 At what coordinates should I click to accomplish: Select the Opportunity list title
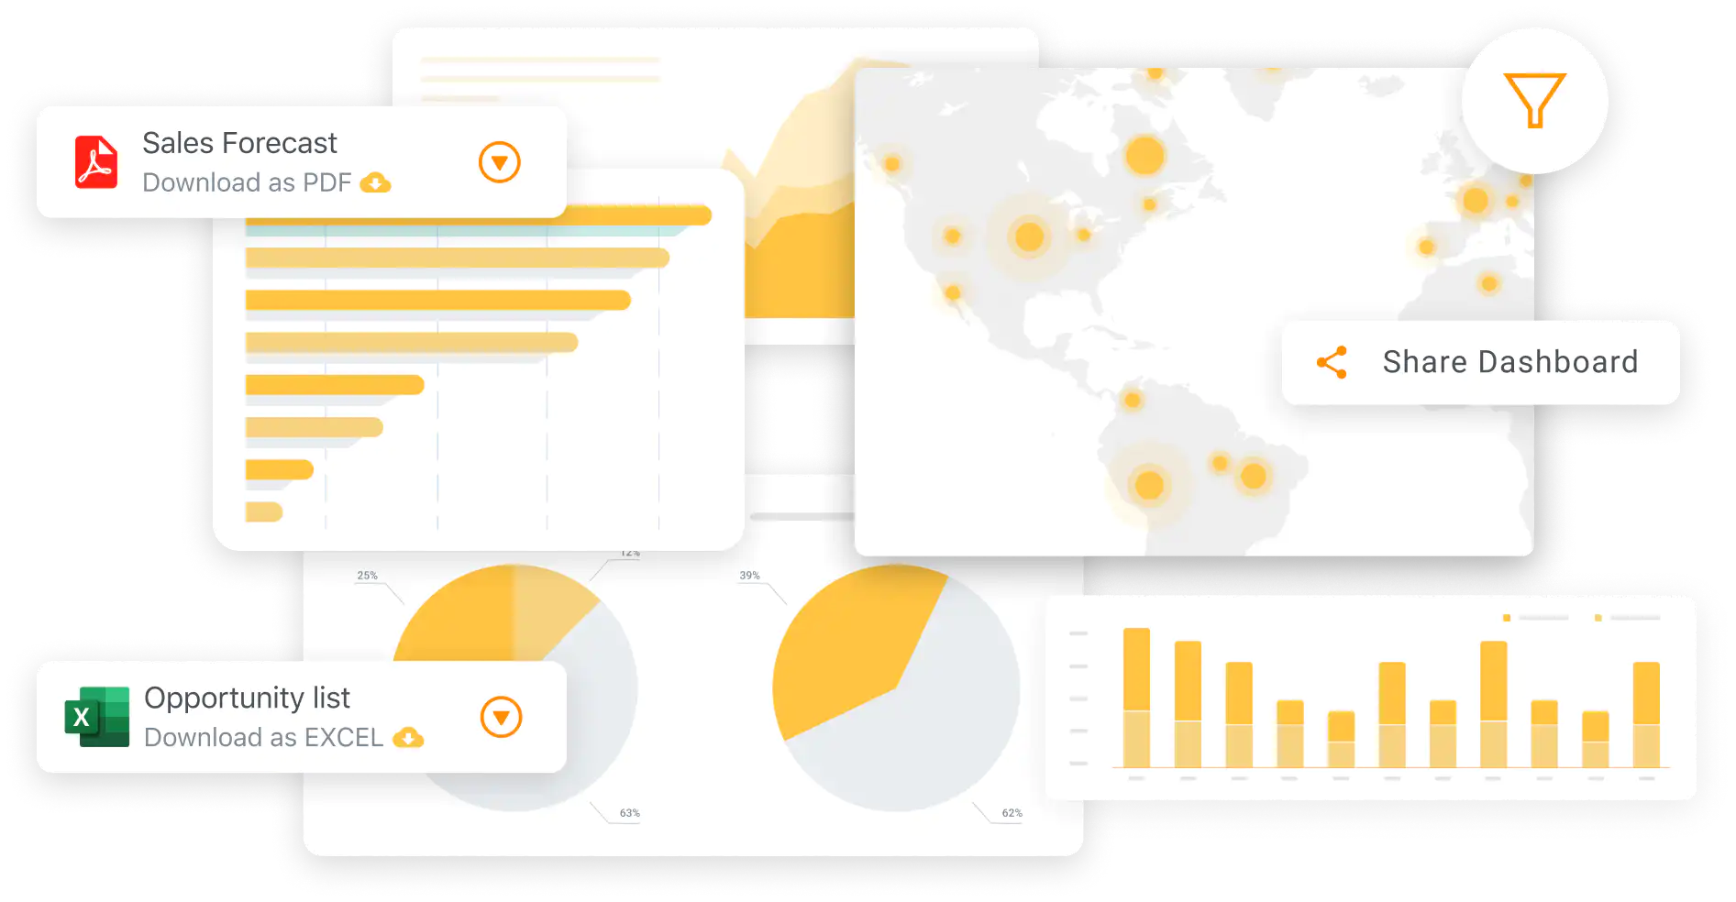point(247,698)
